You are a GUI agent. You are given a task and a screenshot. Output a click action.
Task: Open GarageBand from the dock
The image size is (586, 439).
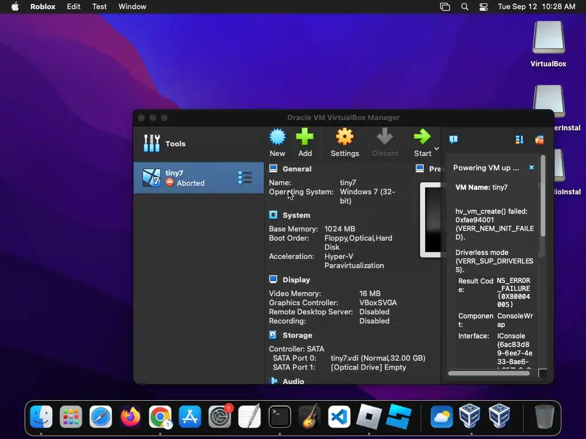(x=309, y=416)
